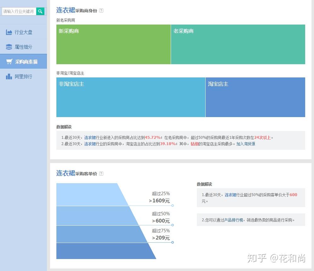The image size is (314, 271).
Task: Open the 加入淘货源 link
Action: (246, 144)
